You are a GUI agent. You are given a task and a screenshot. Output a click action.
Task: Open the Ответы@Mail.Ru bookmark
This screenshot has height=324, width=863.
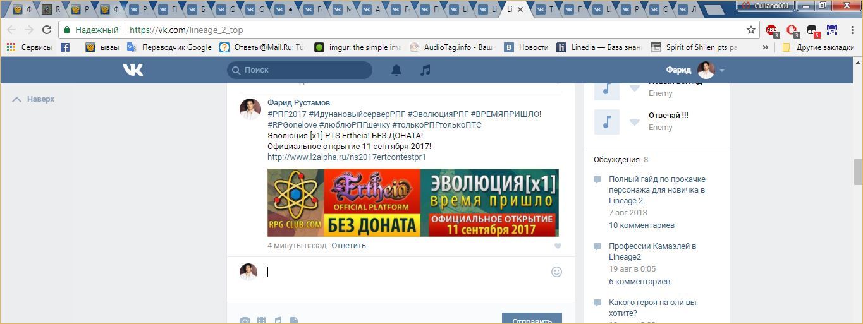click(262, 47)
